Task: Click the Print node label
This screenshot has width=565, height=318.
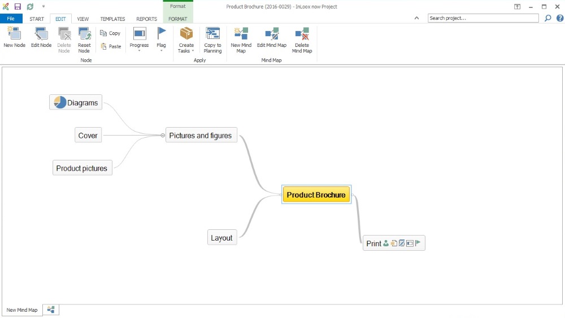Action: click(x=373, y=243)
